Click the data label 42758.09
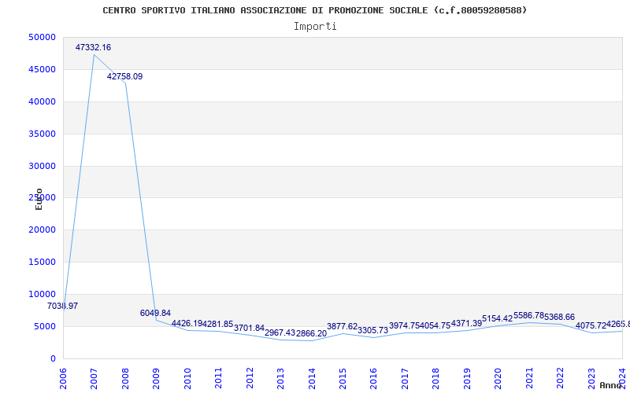 pyautogui.click(x=124, y=76)
